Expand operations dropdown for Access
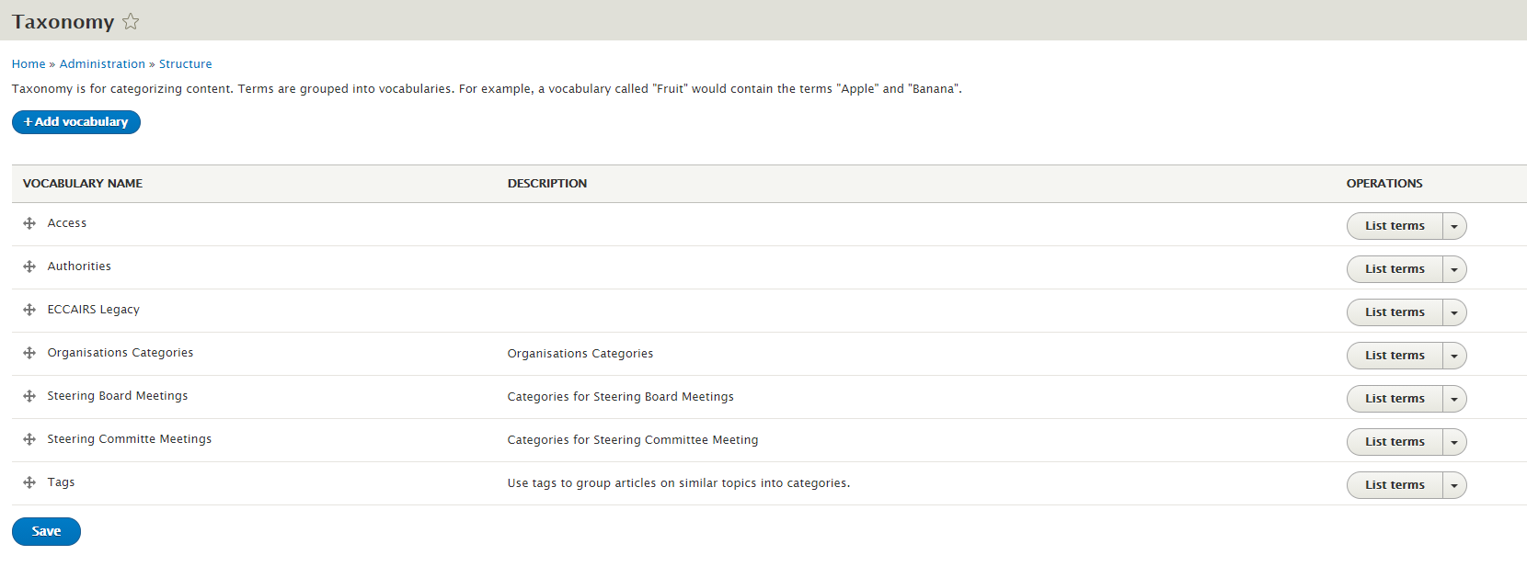This screenshot has width=1527, height=578. click(1454, 226)
